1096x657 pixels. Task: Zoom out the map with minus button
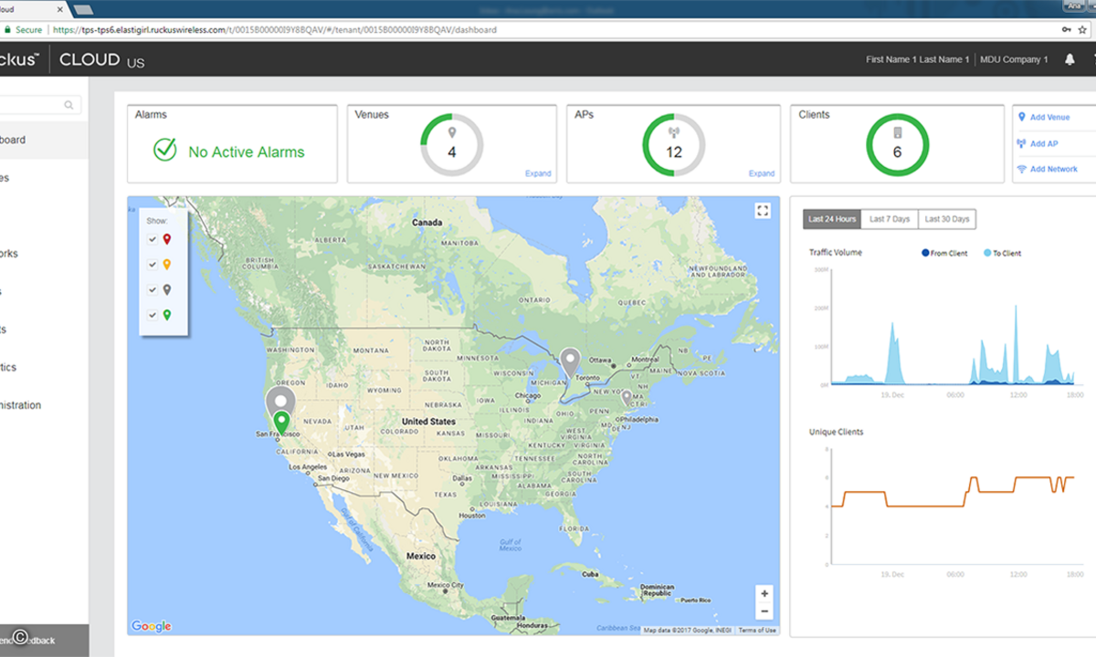click(764, 611)
